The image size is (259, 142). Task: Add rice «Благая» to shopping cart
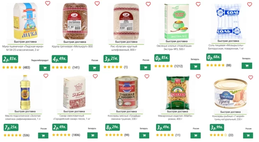(x=145, y=67)
